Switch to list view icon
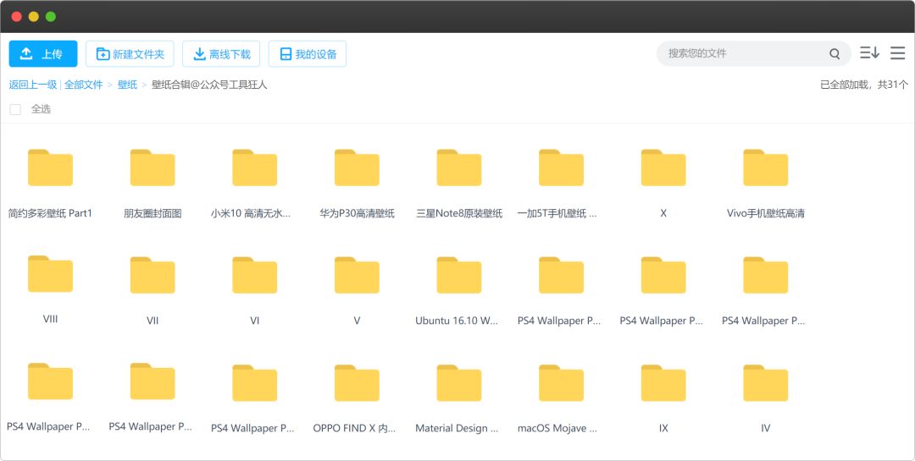Image resolution: width=915 pixels, height=461 pixels. [897, 53]
